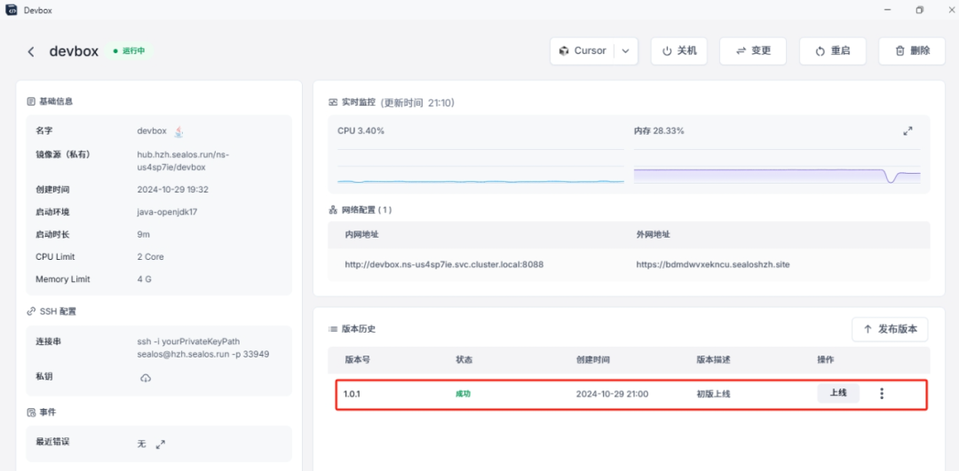Viewport: 959px width, 471px height.
Task: Click the 变更 modify button
Action: pos(753,51)
